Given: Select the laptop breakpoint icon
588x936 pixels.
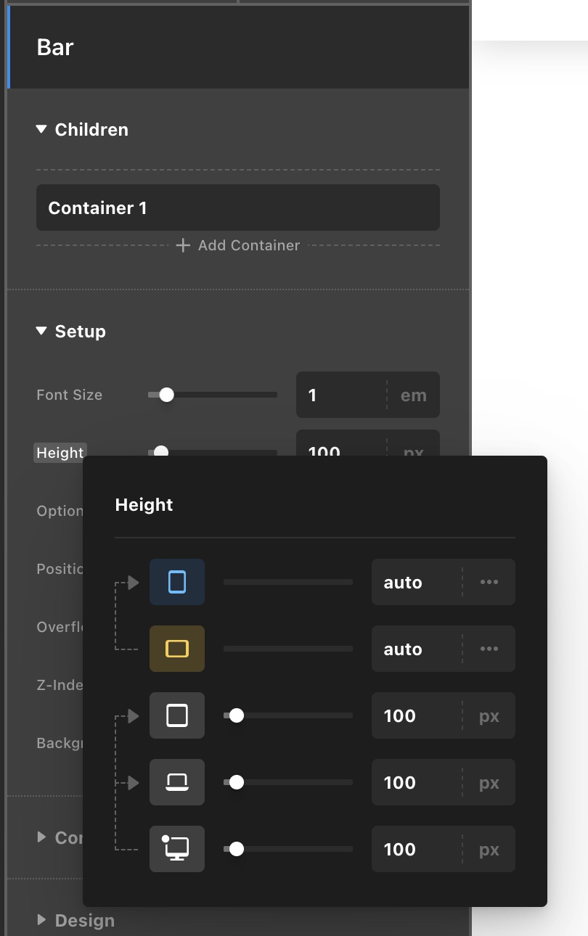Looking at the screenshot, I should pos(177,782).
